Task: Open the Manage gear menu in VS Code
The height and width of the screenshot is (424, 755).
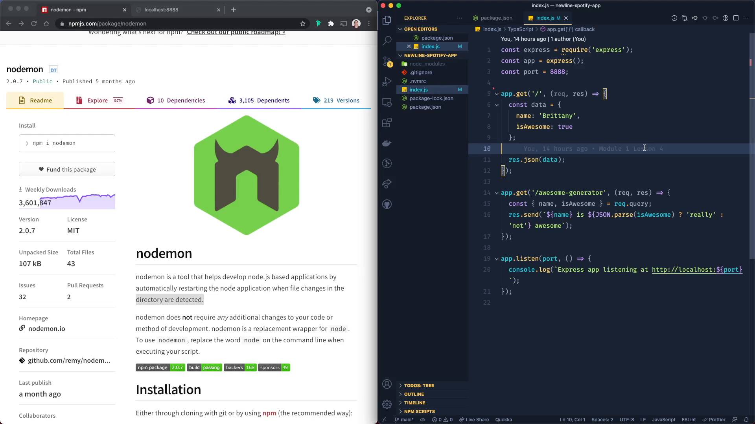Action: point(387,404)
